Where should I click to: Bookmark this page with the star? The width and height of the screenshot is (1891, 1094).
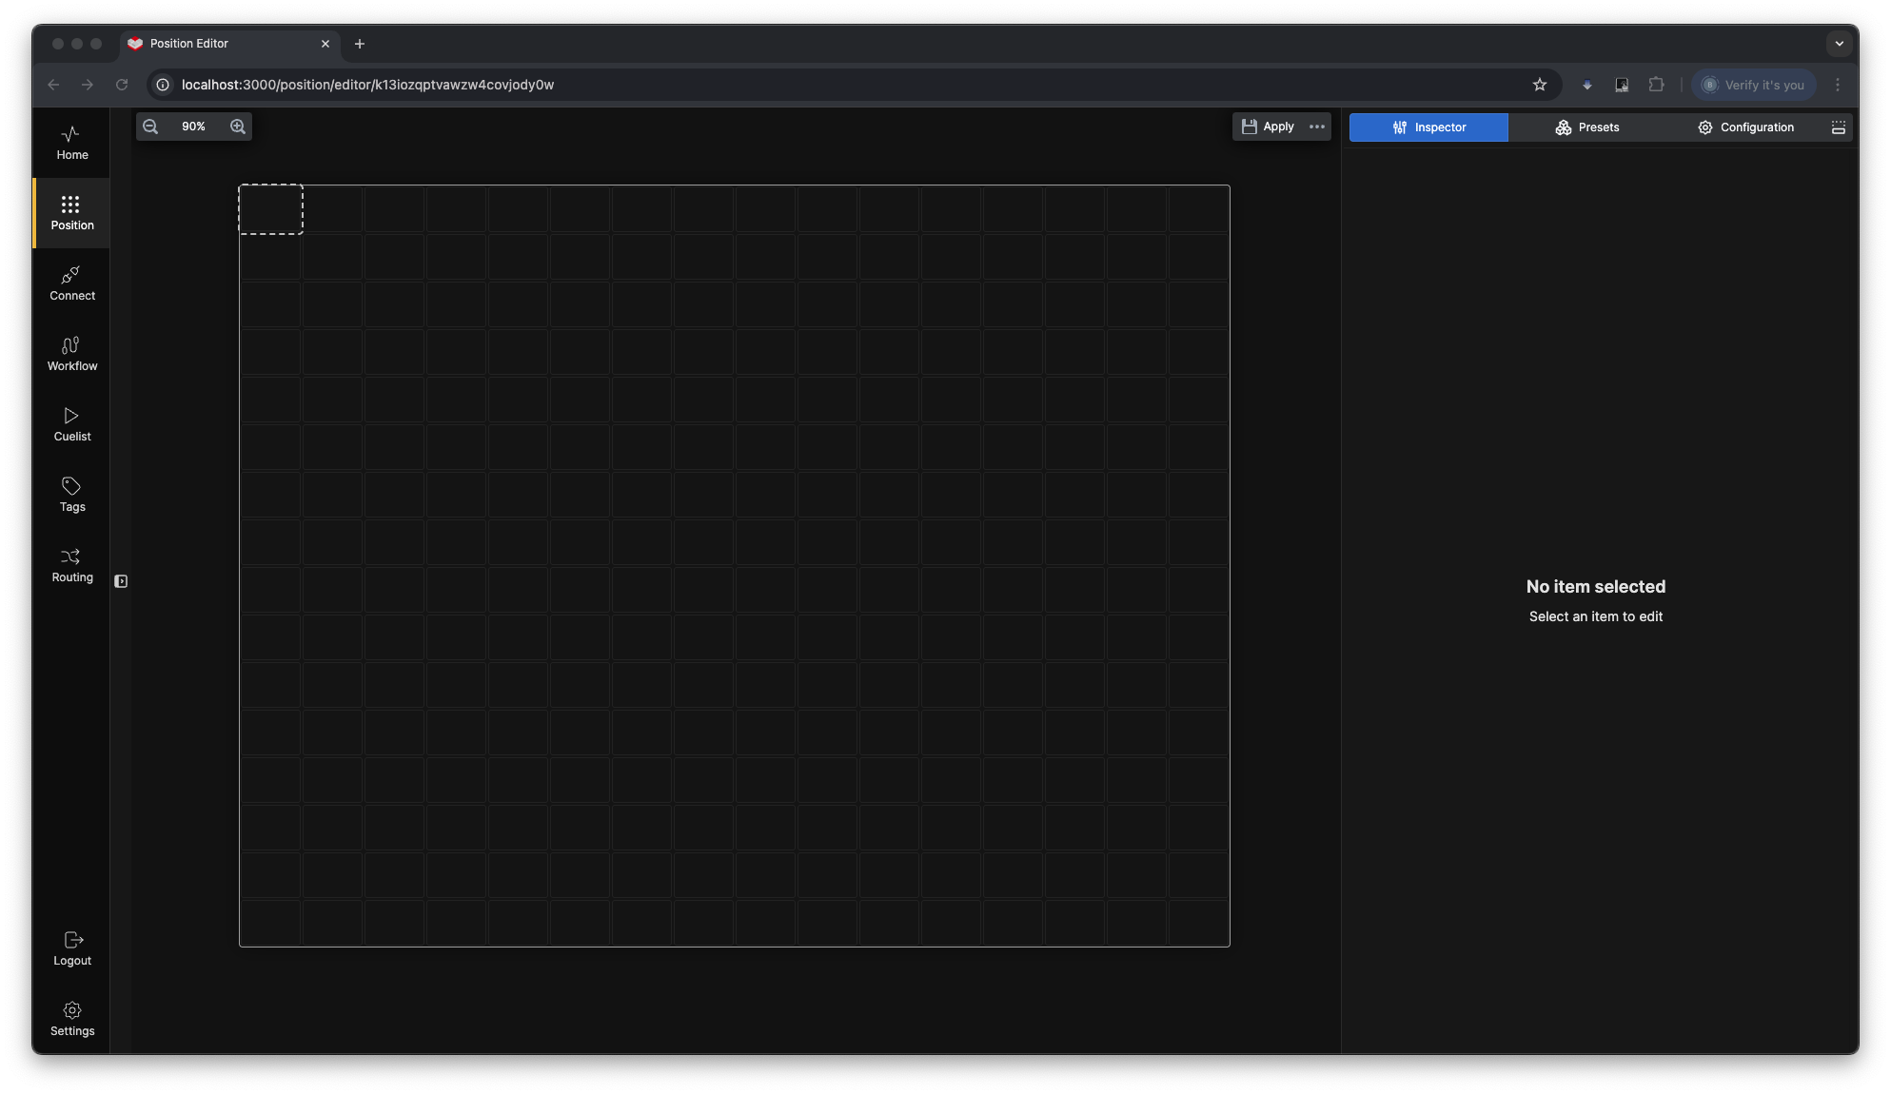[x=1540, y=85]
